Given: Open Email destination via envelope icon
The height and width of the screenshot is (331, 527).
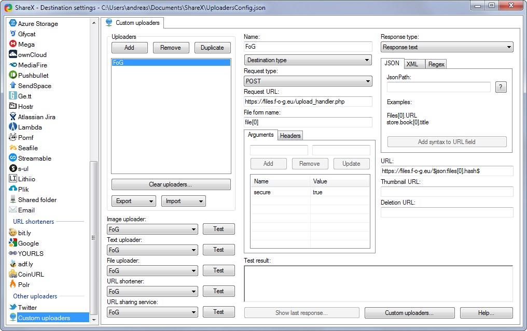Looking at the screenshot, I should click(13, 210).
